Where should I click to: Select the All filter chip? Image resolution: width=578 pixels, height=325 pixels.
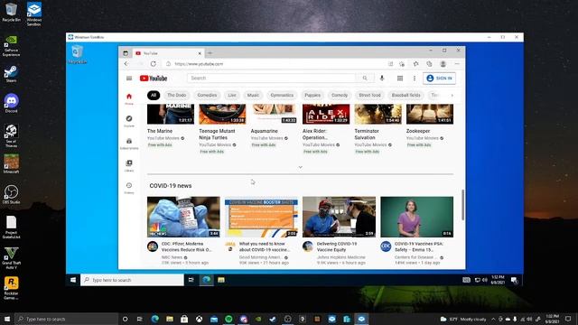(154, 95)
